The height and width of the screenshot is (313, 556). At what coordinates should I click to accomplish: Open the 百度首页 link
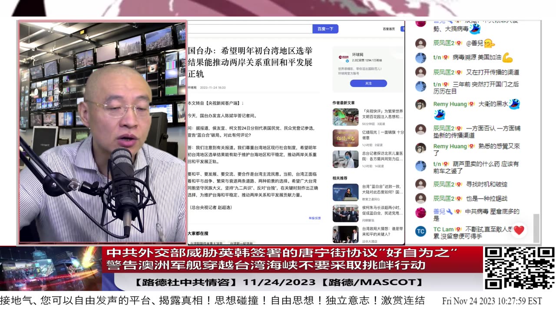[x=389, y=29]
